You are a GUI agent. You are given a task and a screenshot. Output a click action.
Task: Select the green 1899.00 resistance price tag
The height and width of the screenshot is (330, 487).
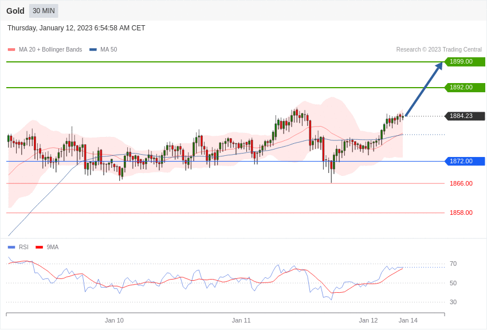465,62
